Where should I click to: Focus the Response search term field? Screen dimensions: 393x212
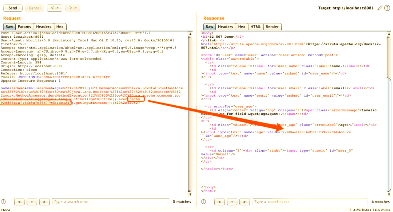310,202
